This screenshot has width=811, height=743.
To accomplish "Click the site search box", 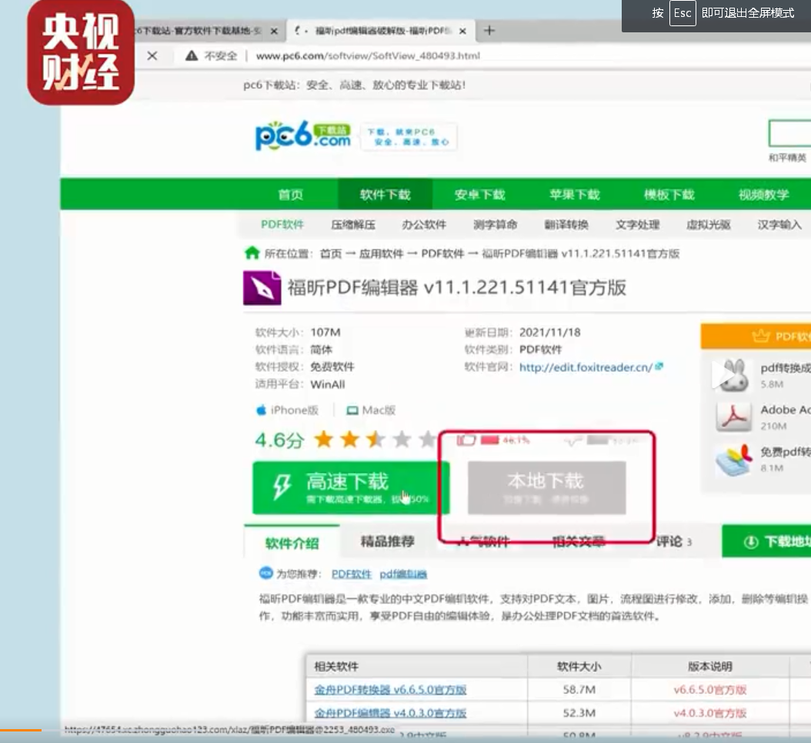I will click(x=789, y=133).
